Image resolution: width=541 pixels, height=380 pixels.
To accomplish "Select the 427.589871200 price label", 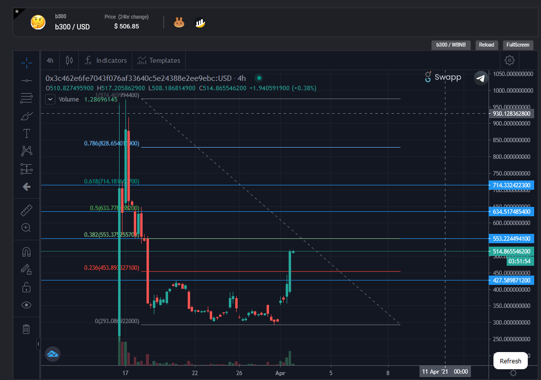I will click(512, 280).
